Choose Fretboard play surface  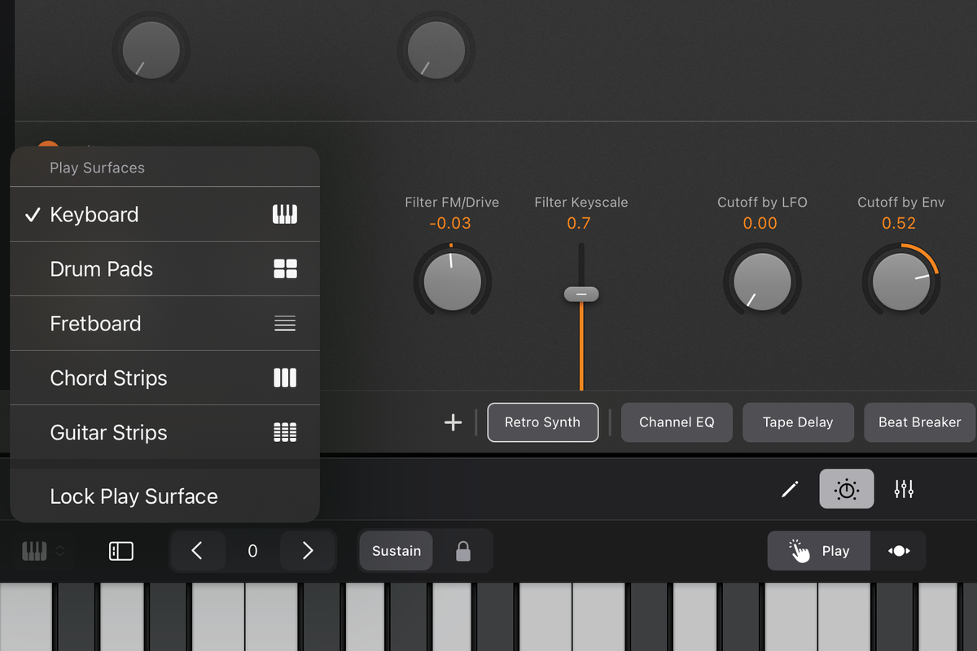96,323
